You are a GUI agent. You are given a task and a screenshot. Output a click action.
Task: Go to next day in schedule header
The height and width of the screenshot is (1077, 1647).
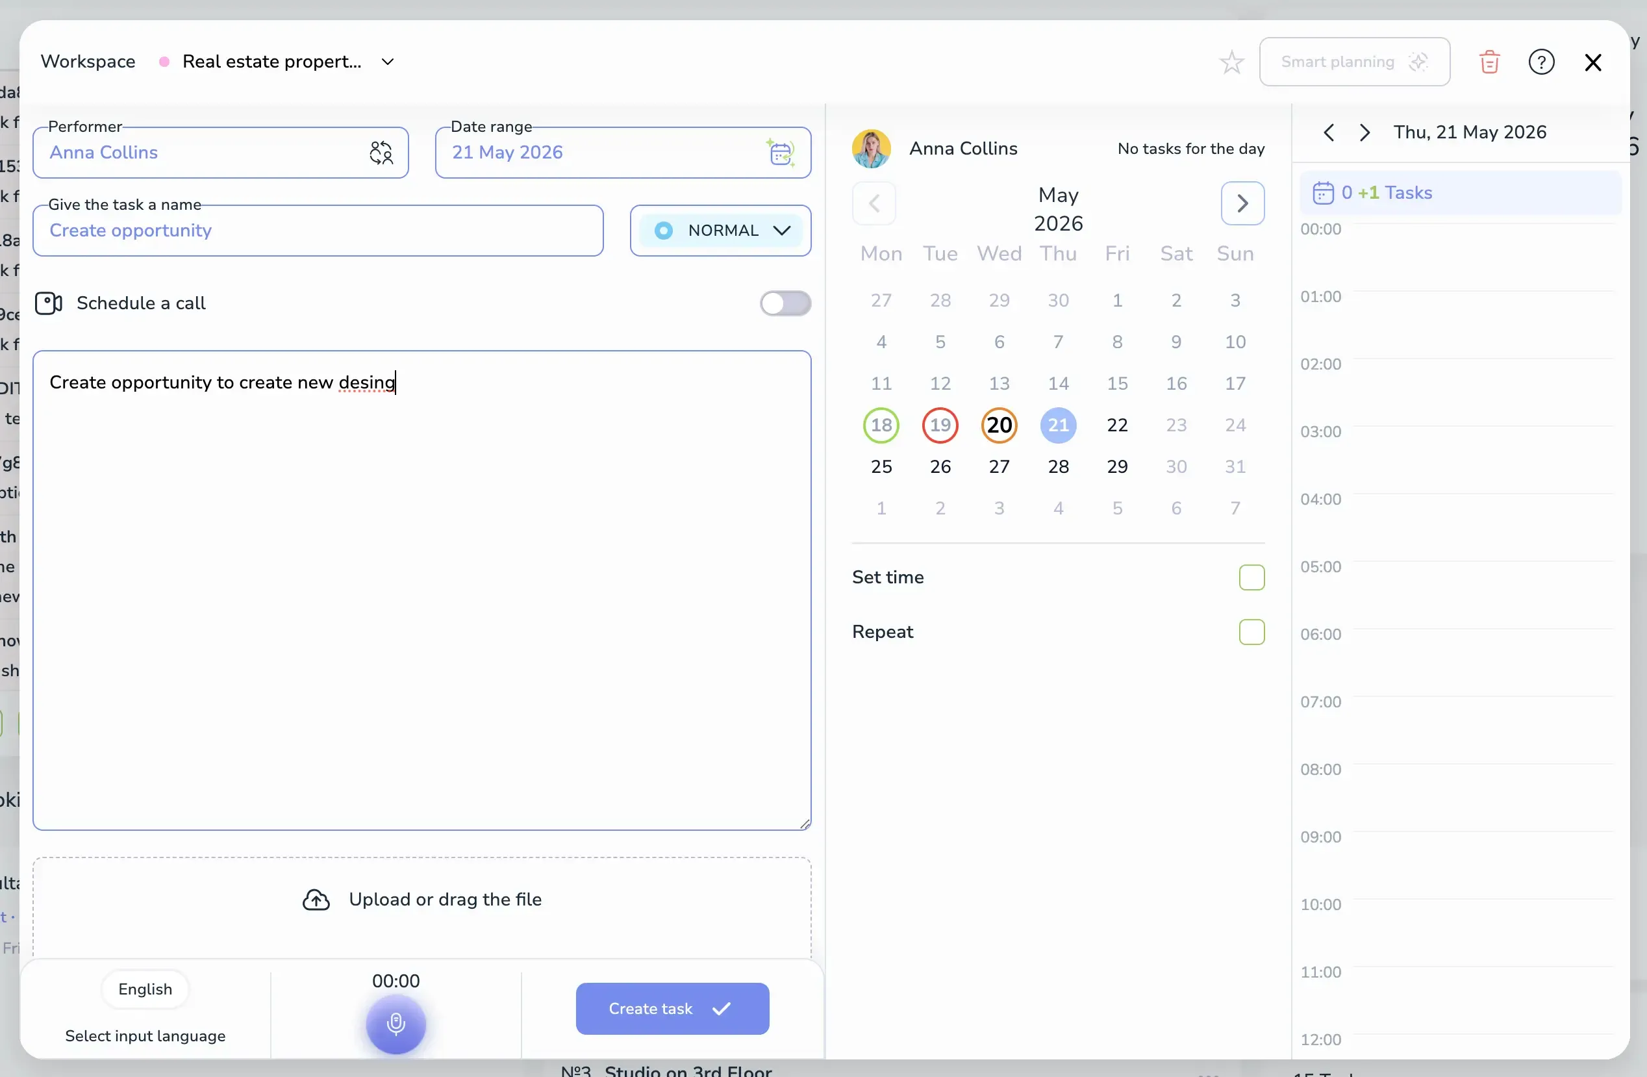click(1364, 133)
